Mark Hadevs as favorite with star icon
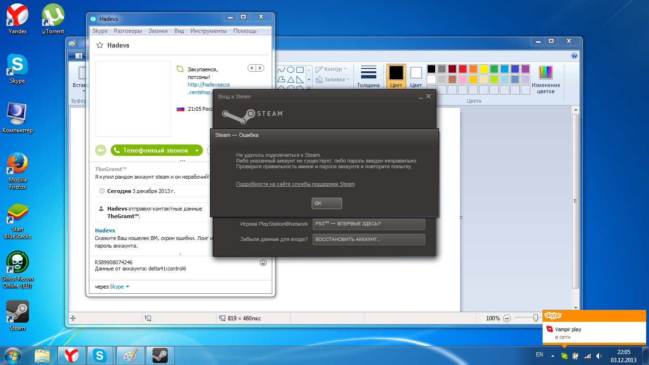The image size is (649, 365). coord(100,45)
